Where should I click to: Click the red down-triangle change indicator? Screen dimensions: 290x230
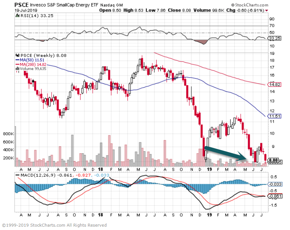pyautogui.click(x=266, y=10)
